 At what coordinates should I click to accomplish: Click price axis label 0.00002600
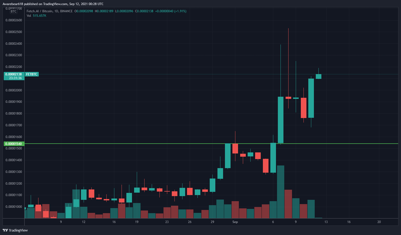pyautogui.click(x=14, y=20)
